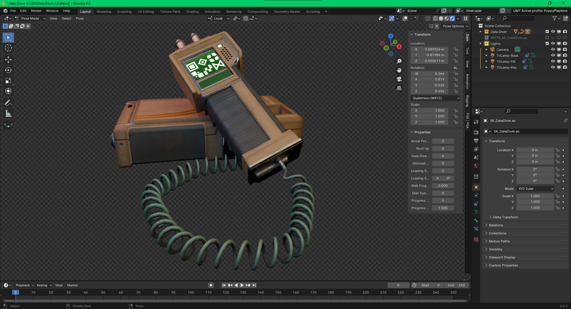Click the pan hand viewport icon

tap(399, 70)
